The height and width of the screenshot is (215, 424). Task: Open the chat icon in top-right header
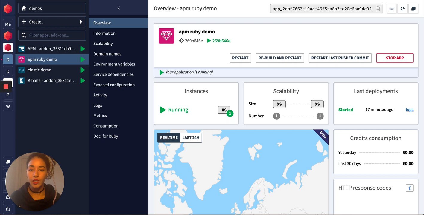coord(413,9)
